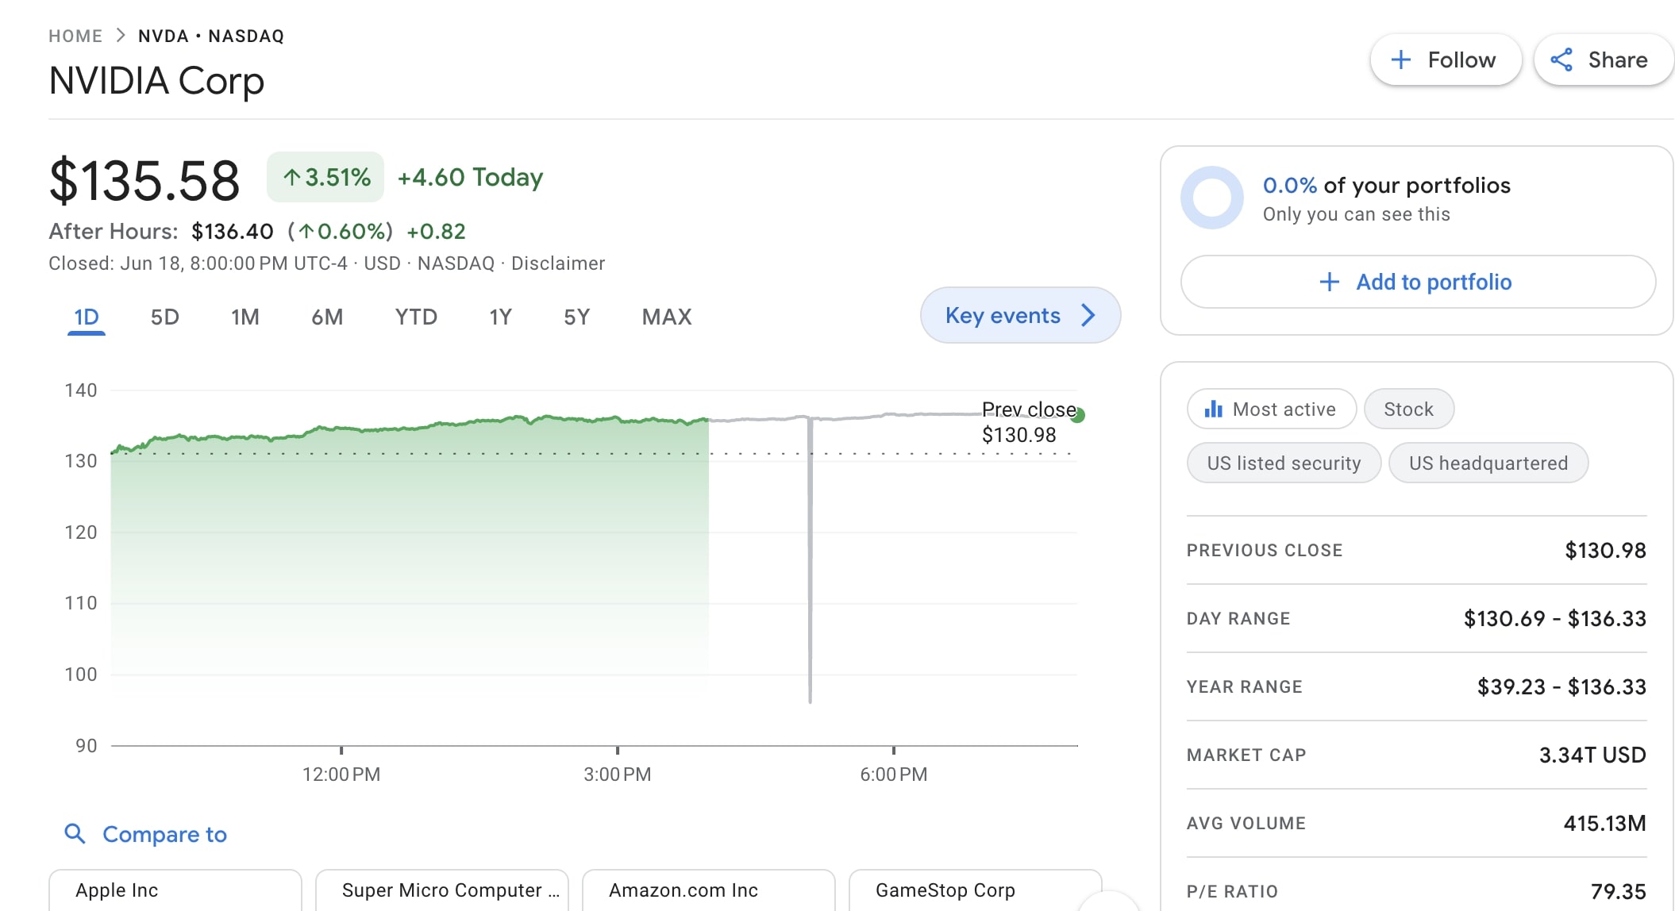The image size is (1675, 911).
Task: Click the US listed security chip
Action: tap(1283, 463)
